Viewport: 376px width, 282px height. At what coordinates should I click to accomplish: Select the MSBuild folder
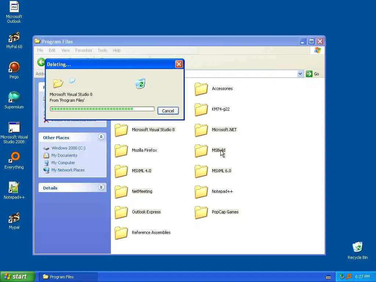coord(210,150)
